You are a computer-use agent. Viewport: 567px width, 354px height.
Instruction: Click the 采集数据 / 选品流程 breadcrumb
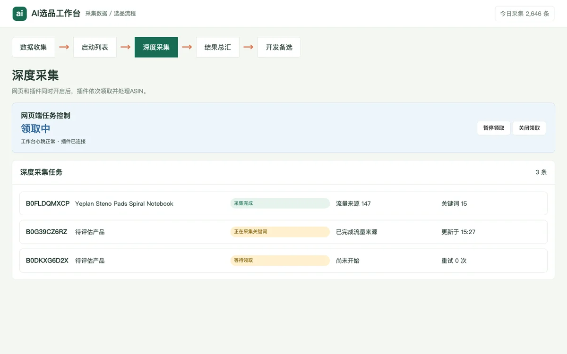[x=111, y=14]
